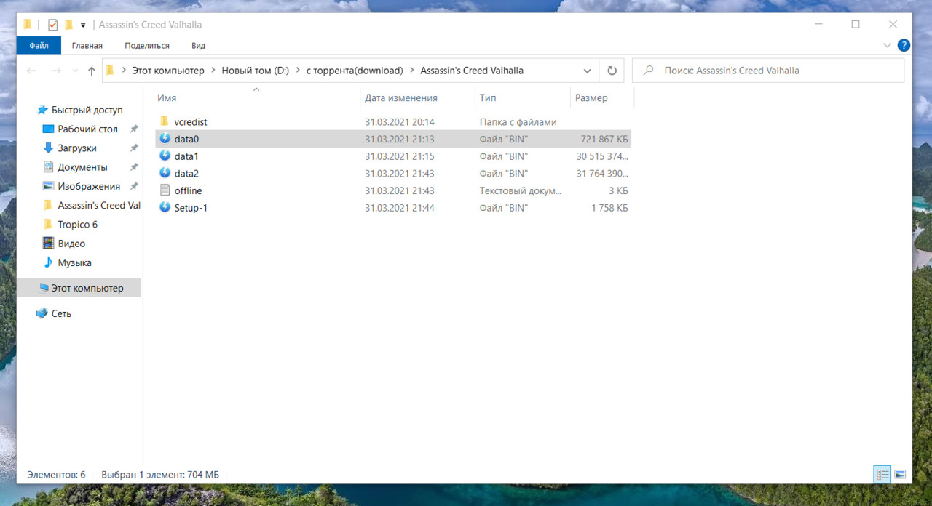Screen dimensions: 932x506
Task: Click the offline text document icon
Action: pos(165,190)
